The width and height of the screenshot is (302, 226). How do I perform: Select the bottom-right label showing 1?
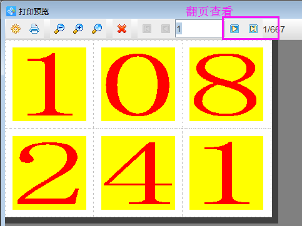226,173
